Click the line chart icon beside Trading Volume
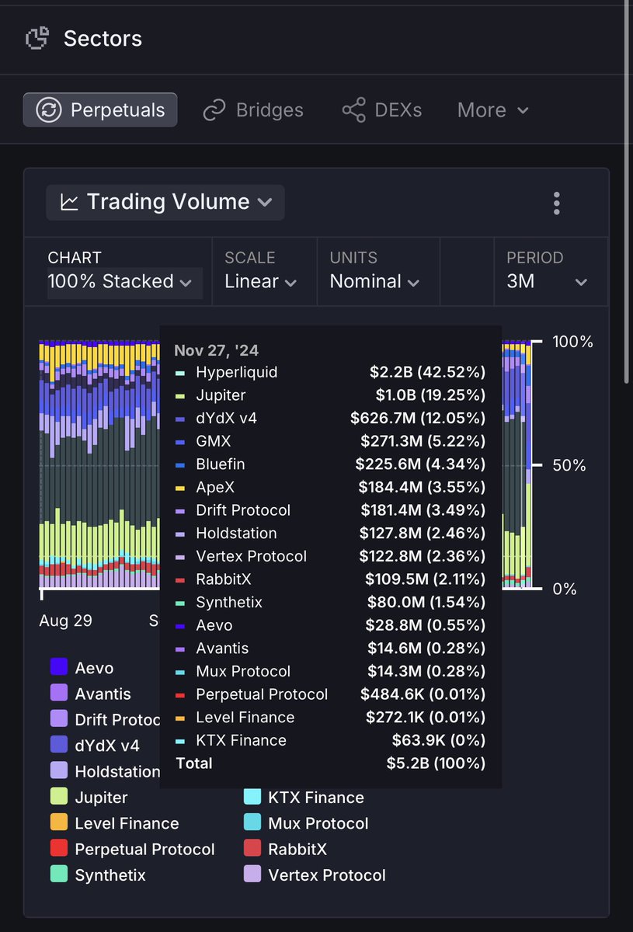This screenshot has height=932, width=633. pyautogui.click(x=69, y=203)
